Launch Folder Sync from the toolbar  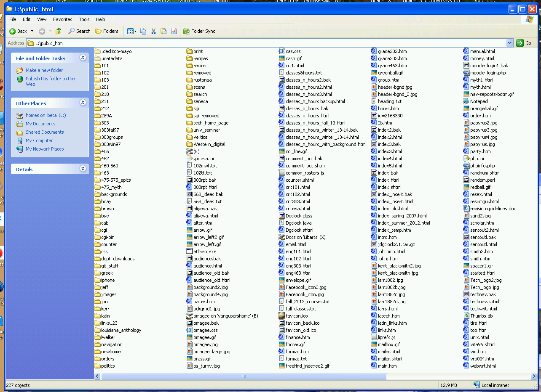pyautogui.click(x=199, y=31)
